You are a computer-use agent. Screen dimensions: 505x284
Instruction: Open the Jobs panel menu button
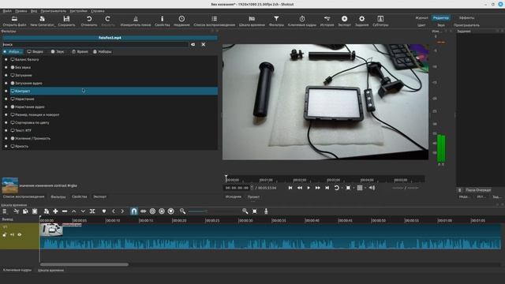point(460,190)
